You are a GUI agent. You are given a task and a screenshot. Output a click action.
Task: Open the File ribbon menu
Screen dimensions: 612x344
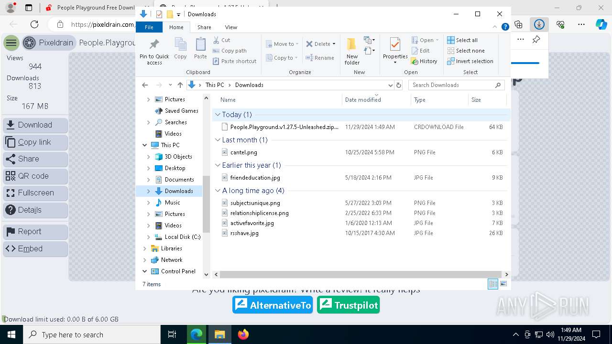[x=149, y=27]
